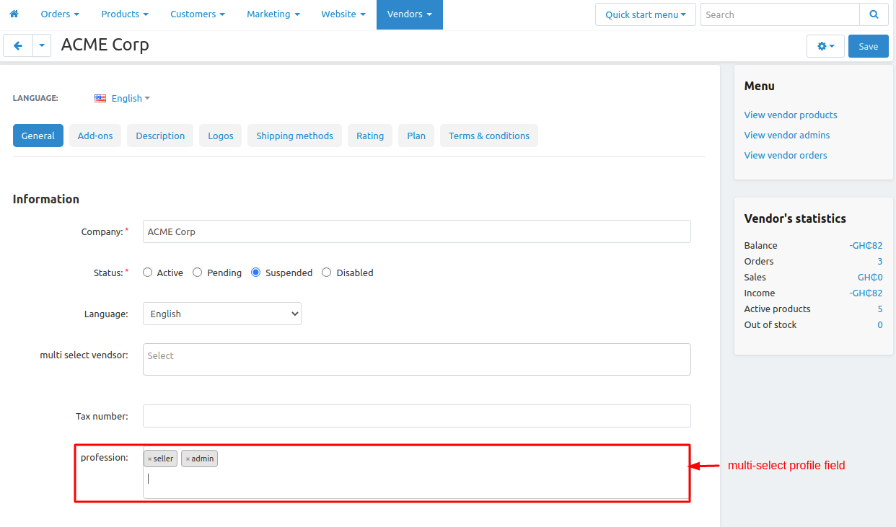This screenshot has height=527, width=896.
Task: Select the Active status radio
Action: coord(148,273)
